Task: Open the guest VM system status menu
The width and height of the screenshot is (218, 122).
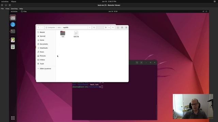Action: tap(205, 12)
